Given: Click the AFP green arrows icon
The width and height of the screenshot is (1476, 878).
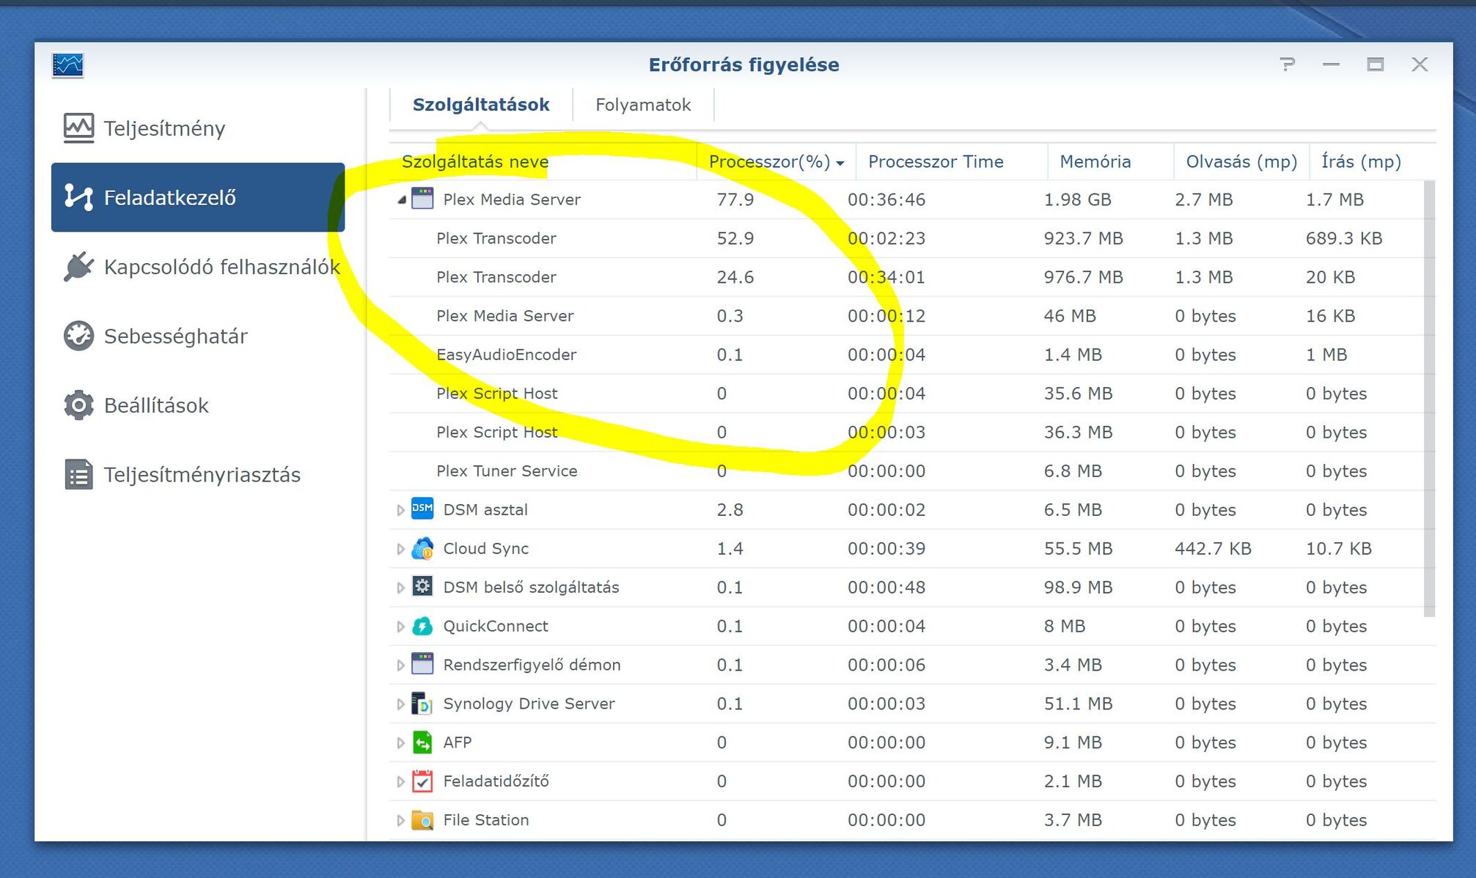Looking at the screenshot, I should (422, 742).
